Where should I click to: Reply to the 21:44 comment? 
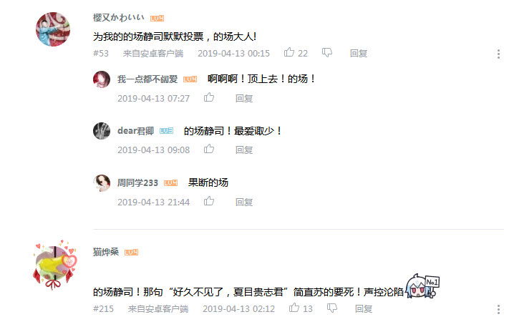(244, 202)
